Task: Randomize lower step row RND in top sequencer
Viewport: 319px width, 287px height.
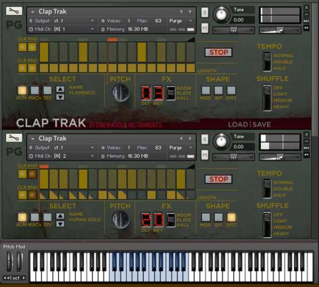Action: [x=32, y=68]
